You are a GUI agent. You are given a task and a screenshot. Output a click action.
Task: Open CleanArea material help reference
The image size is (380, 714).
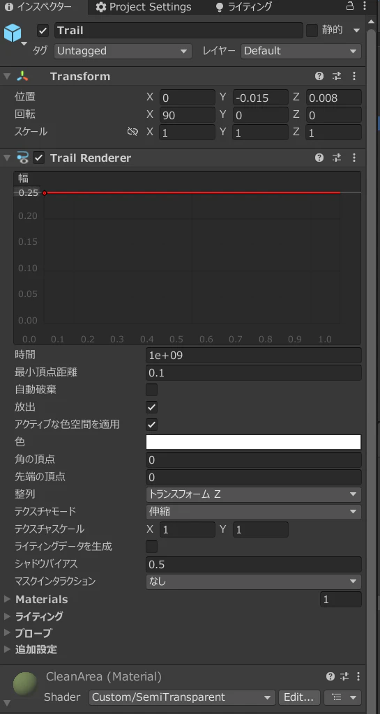coord(330,676)
